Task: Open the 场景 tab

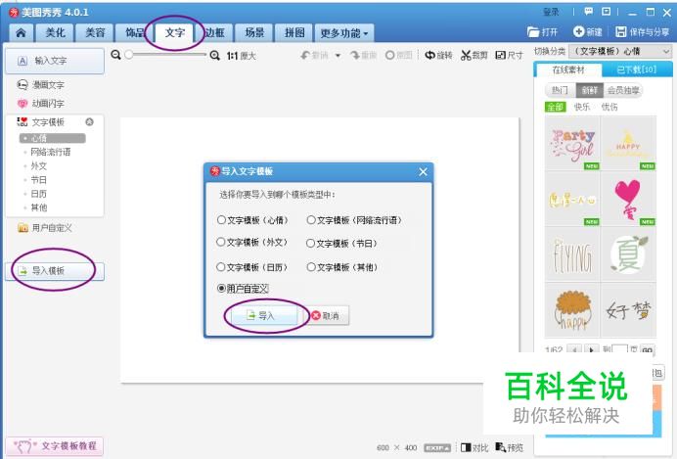Action: point(254,33)
